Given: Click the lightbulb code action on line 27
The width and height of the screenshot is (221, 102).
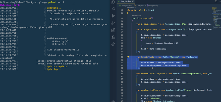Looking at the screenshot, I should point(128,57).
